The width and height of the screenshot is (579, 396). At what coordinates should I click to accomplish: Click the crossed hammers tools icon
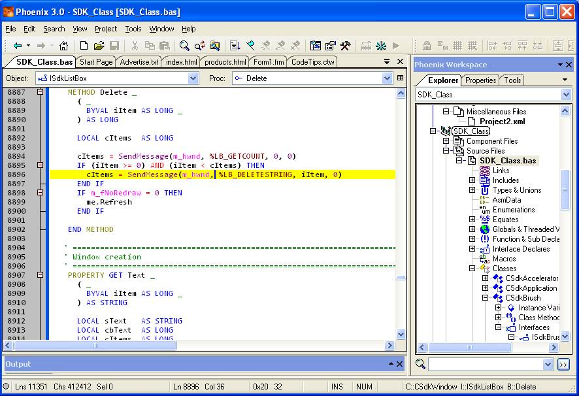[x=345, y=46]
